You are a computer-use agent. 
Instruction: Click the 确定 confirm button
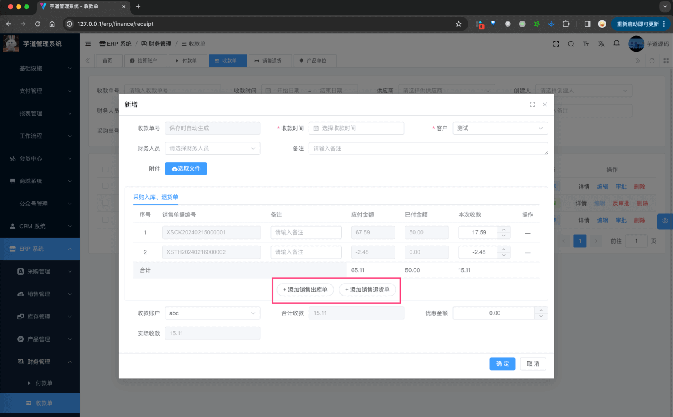coord(502,364)
